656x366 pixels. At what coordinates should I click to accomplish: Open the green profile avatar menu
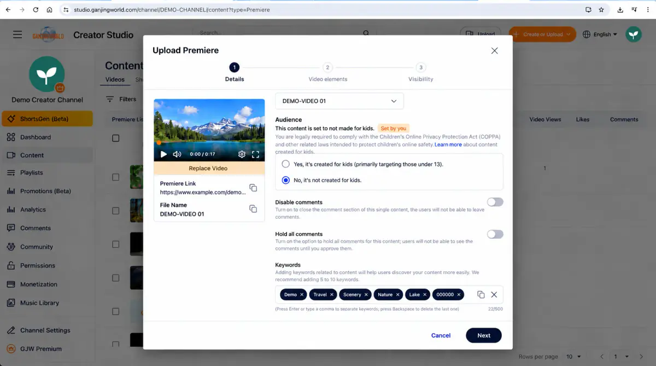(x=634, y=34)
